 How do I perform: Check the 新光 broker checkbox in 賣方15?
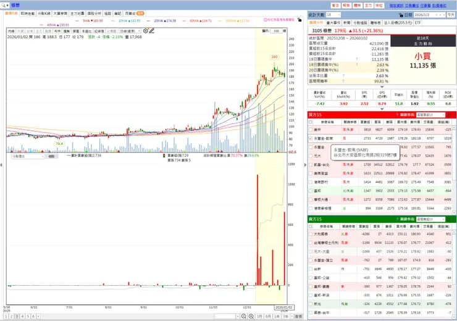(311, 304)
